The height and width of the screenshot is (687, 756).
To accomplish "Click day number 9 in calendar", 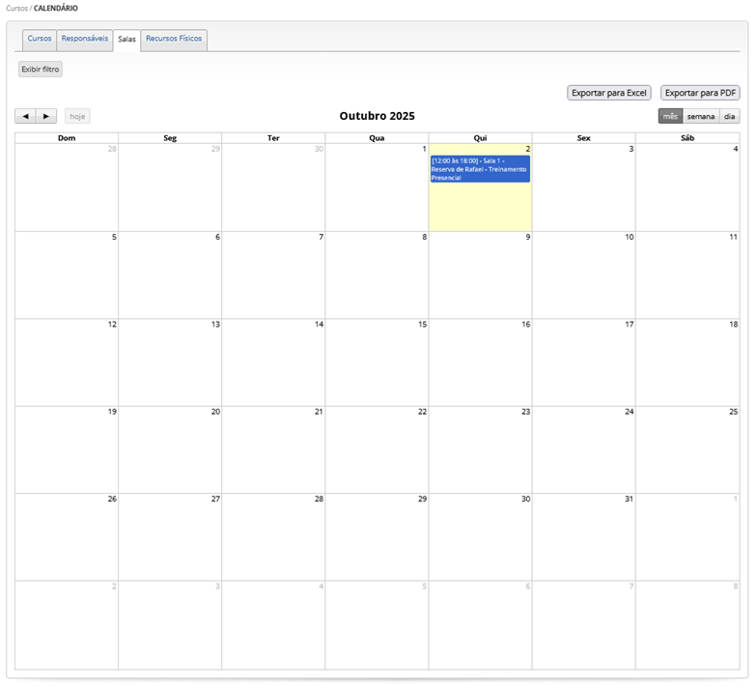I will (527, 237).
